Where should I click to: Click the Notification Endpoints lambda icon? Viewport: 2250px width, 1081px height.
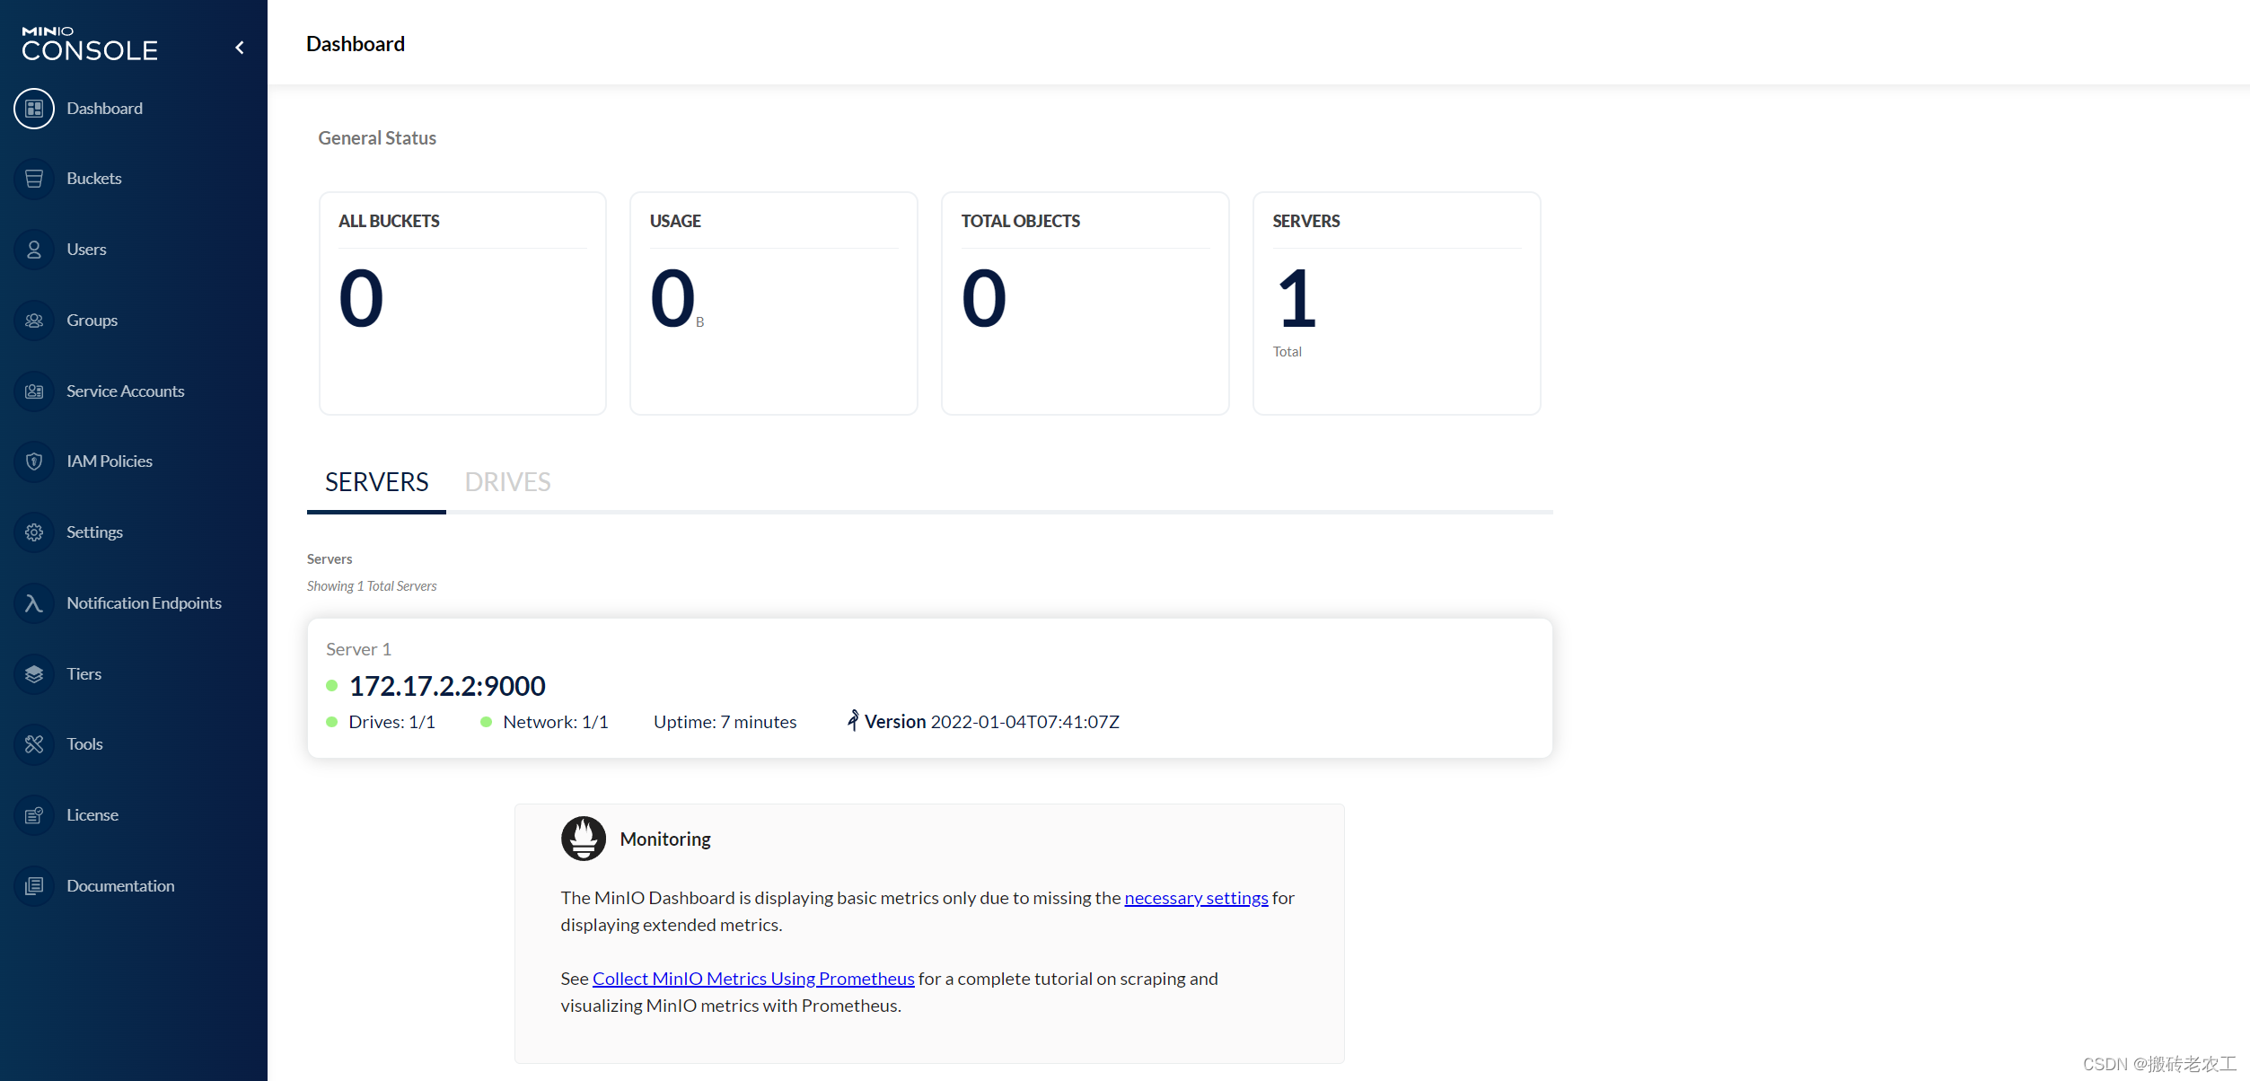(x=34, y=603)
